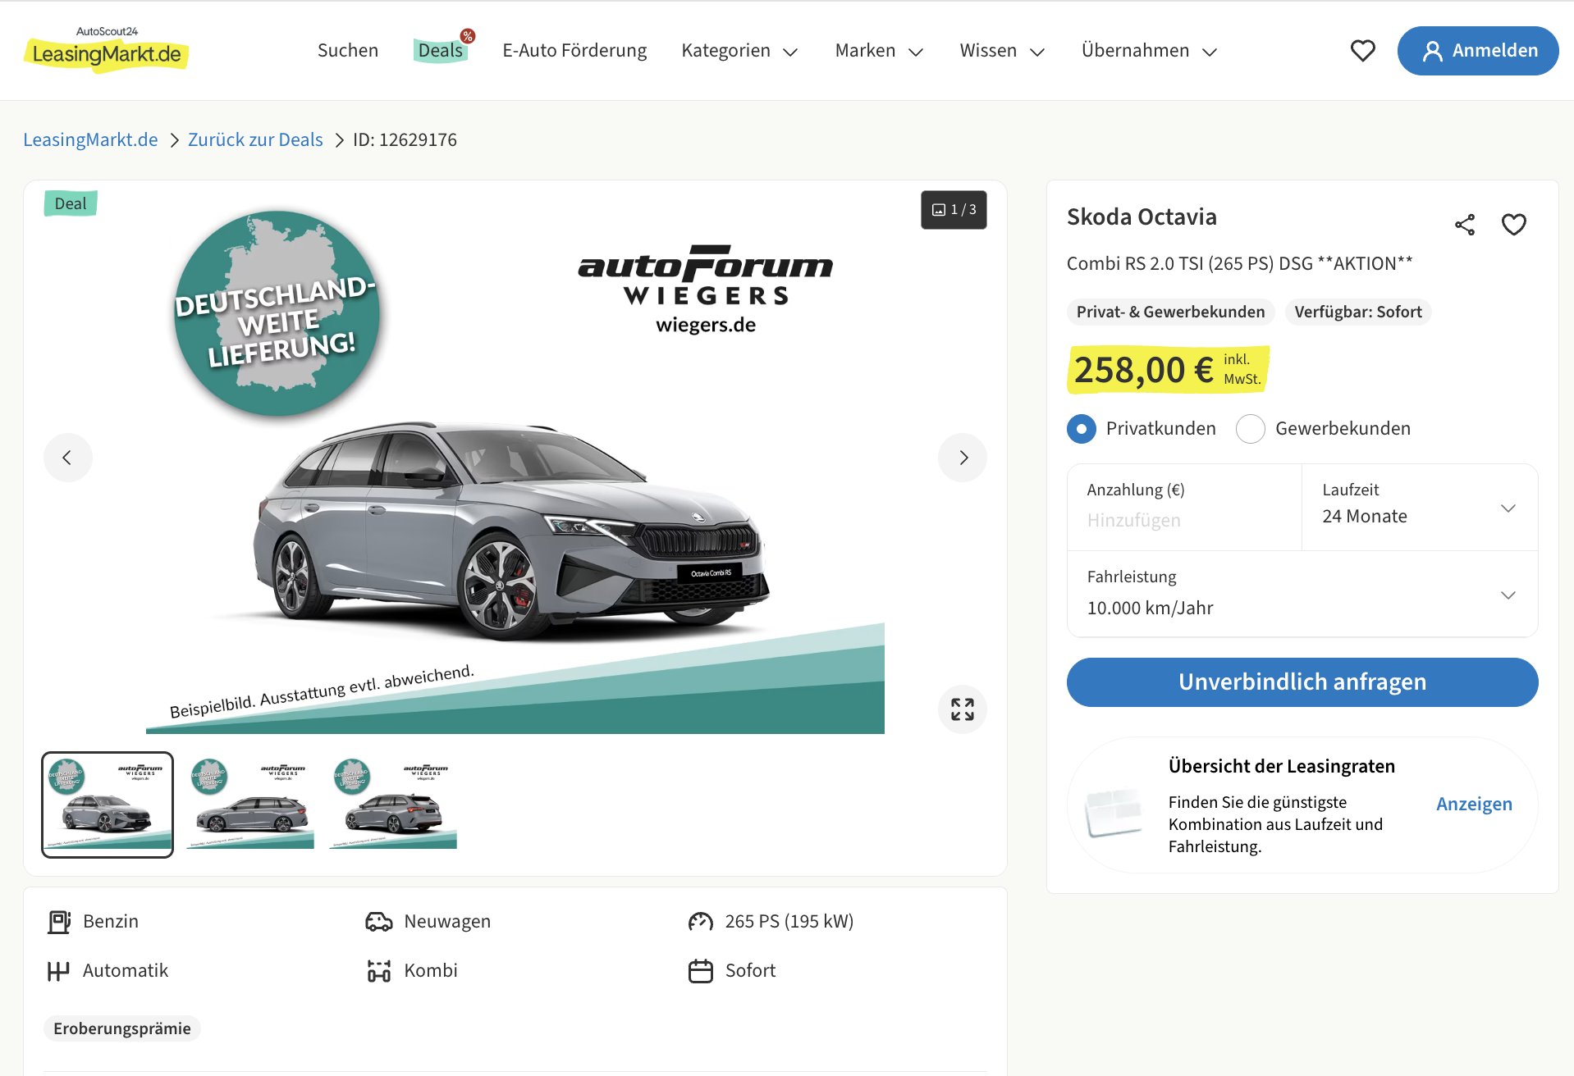Go to E-Auto Förderung page
The width and height of the screenshot is (1574, 1076).
coord(574,51)
